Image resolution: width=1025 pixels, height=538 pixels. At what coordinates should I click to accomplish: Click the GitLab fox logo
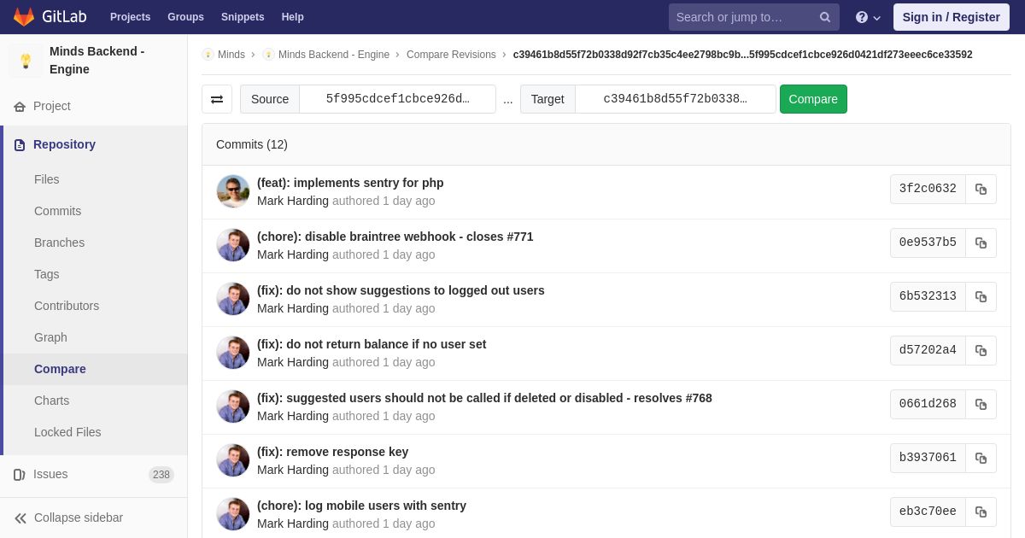pos(24,17)
